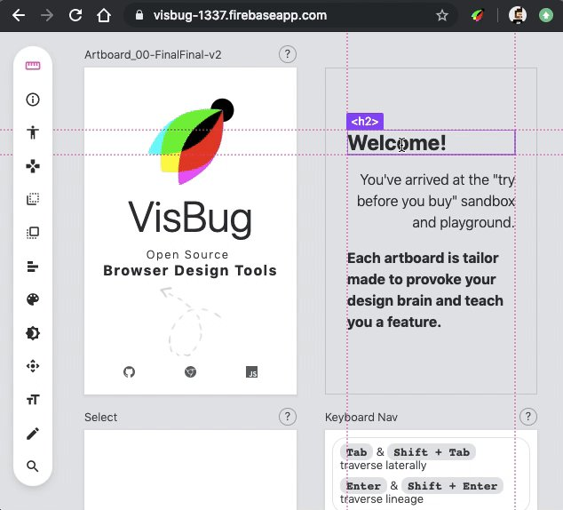The image size is (563, 510).
Task: Select the Inspect info tool
Action: pyautogui.click(x=33, y=100)
